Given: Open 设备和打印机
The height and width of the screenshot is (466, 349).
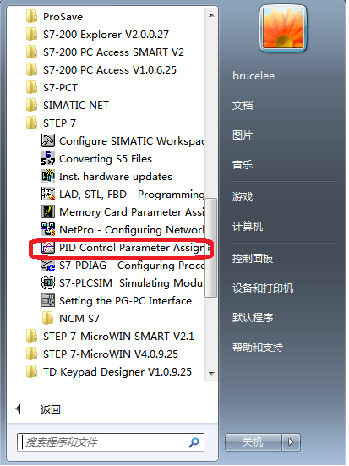Looking at the screenshot, I should 263,288.
